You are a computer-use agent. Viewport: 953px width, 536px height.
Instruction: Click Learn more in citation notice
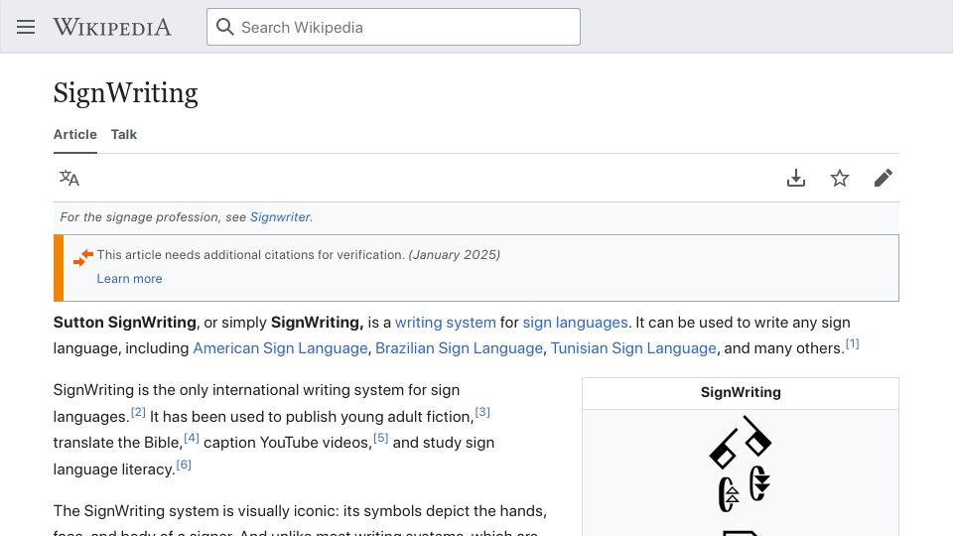click(x=129, y=278)
